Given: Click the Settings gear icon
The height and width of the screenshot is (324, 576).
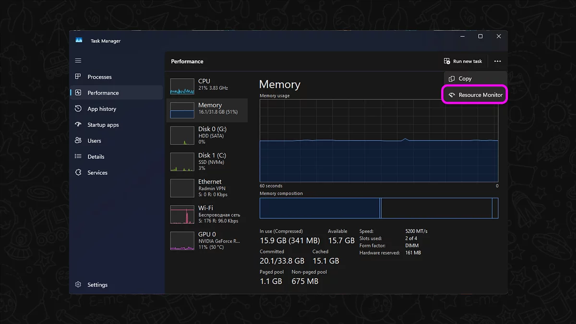Looking at the screenshot, I should [78, 285].
